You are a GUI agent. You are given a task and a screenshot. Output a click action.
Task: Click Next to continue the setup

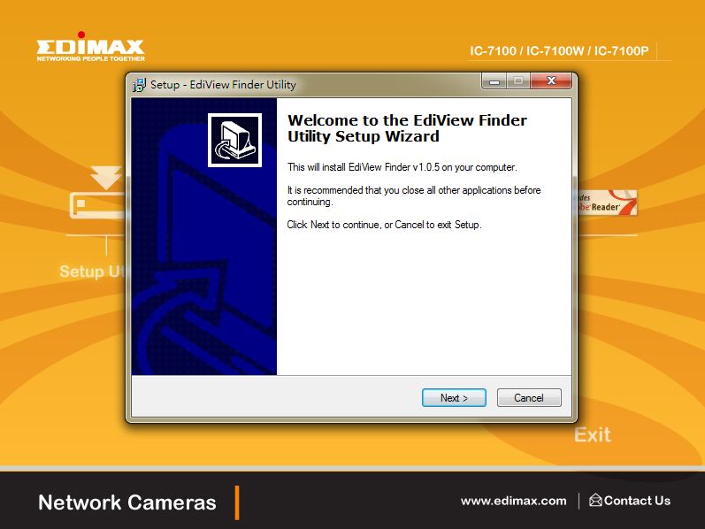pos(454,398)
